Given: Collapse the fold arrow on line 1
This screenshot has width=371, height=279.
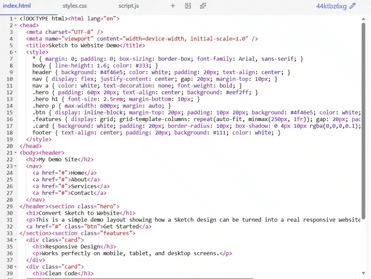Looking at the screenshot, I should tap(15, 18).
